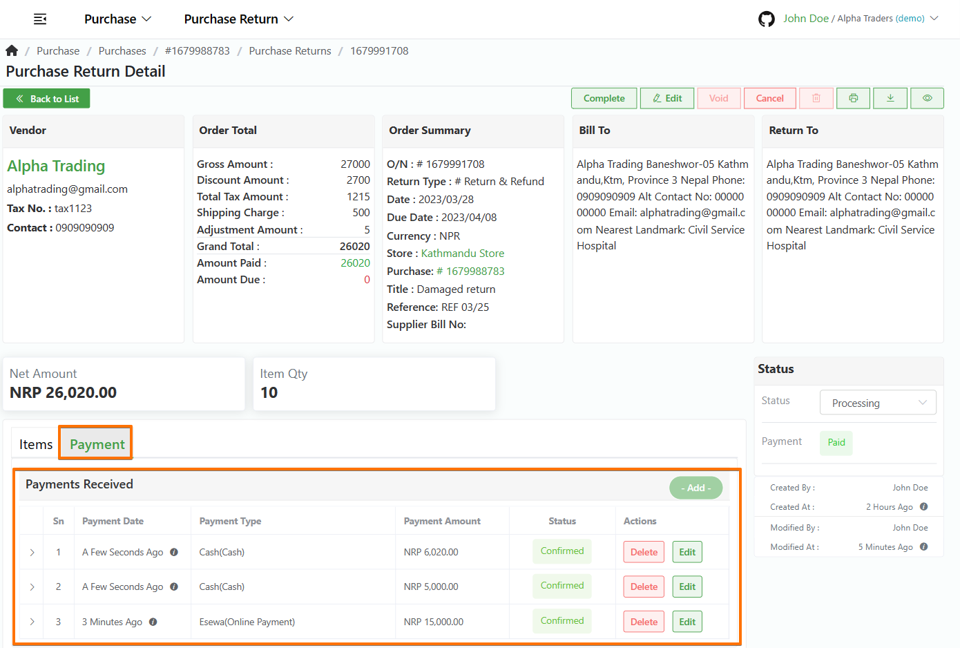Click the Paid payment status badge

(836, 443)
